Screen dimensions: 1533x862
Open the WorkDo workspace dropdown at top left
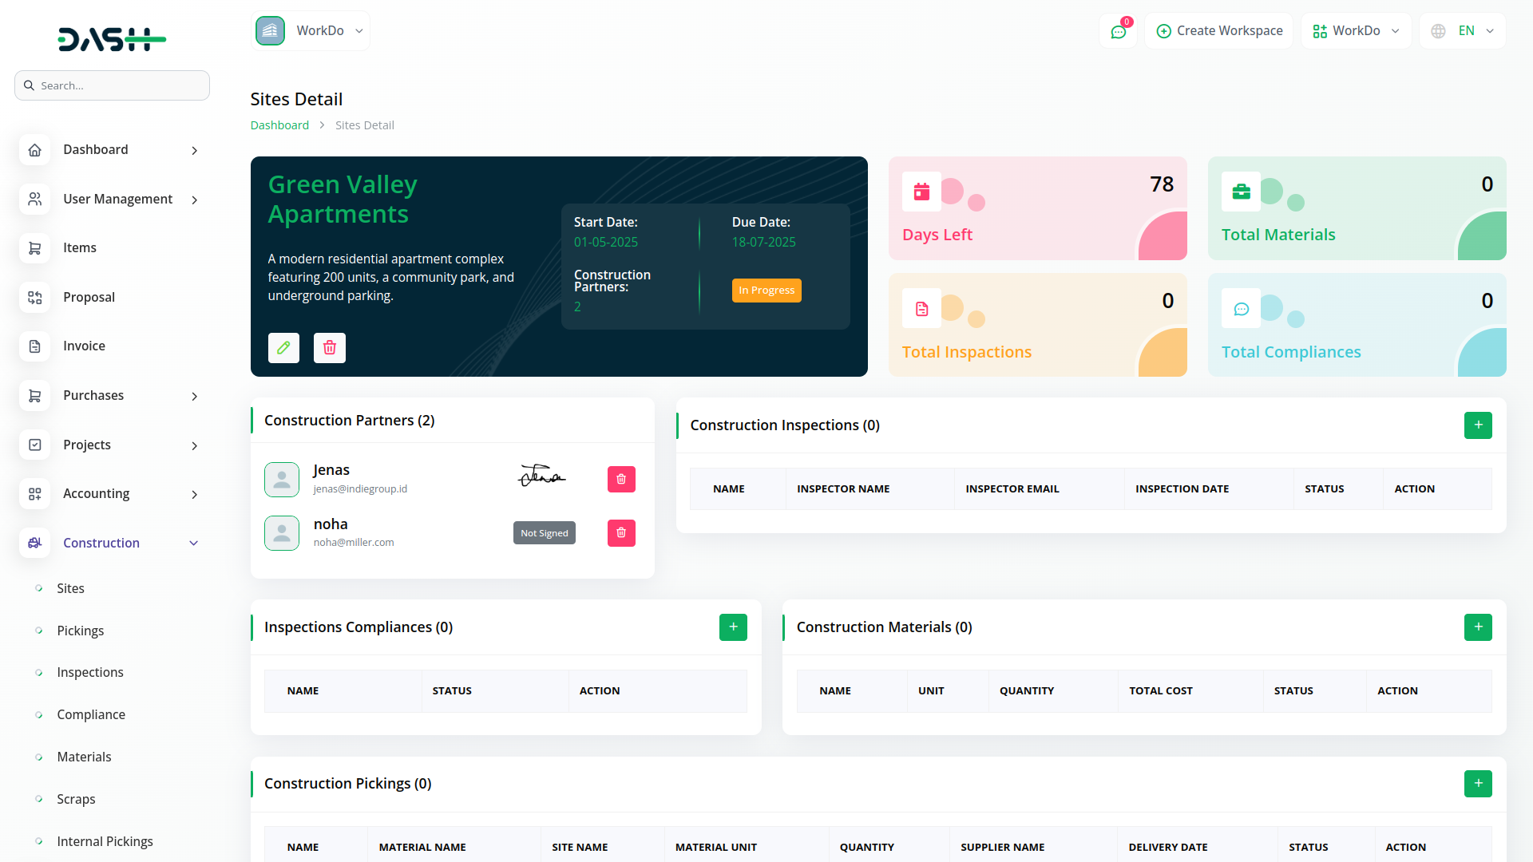[x=311, y=31]
